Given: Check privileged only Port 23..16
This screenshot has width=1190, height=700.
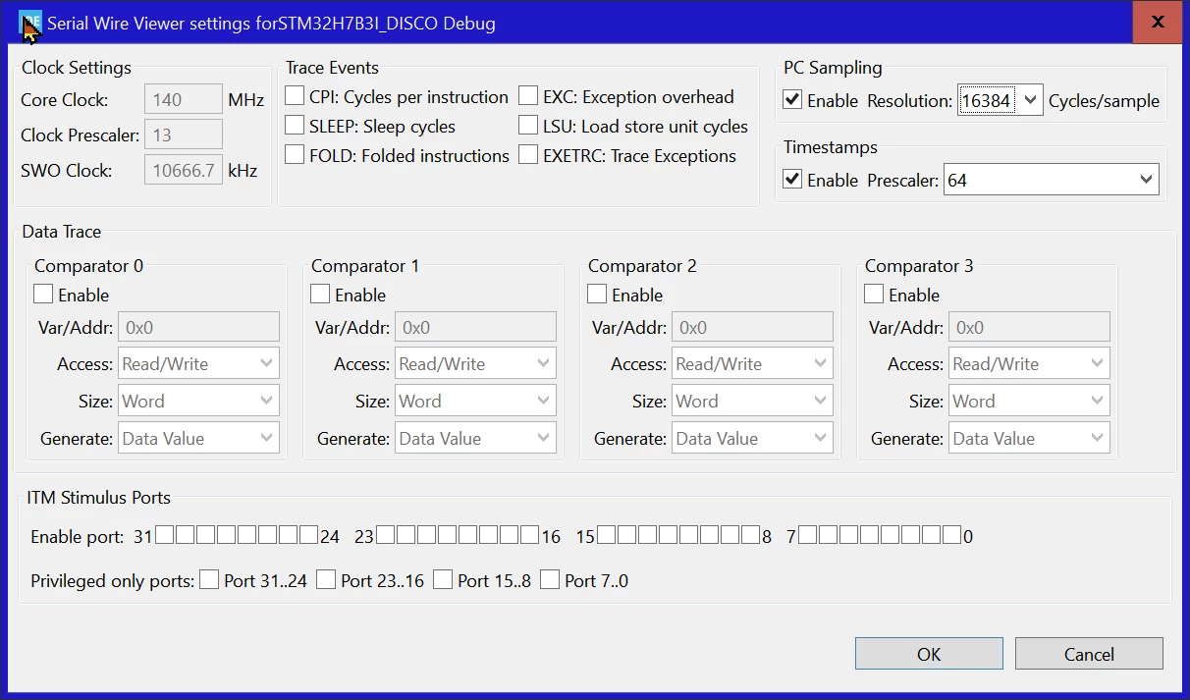Looking at the screenshot, I should point(326,579).
